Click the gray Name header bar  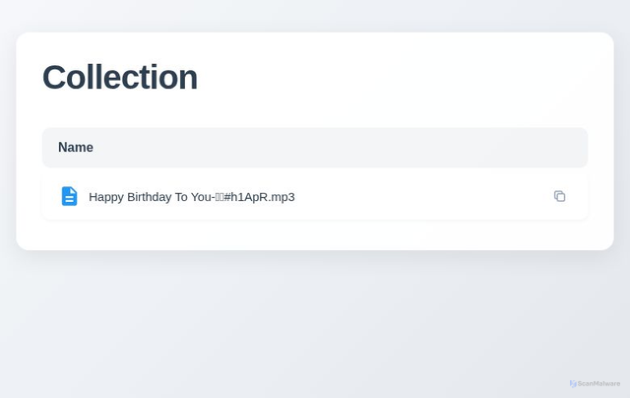click(x=314, y=148)
